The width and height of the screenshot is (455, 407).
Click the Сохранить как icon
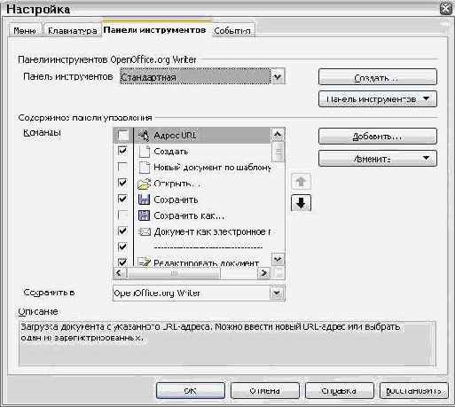pos(145,215)
